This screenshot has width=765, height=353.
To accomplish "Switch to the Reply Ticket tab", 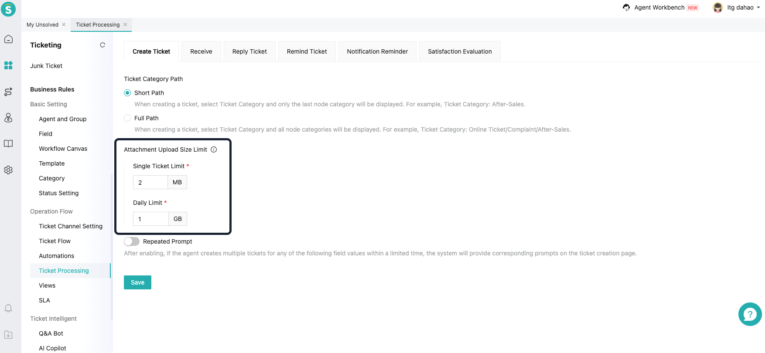I will click(x=249, y=51).
